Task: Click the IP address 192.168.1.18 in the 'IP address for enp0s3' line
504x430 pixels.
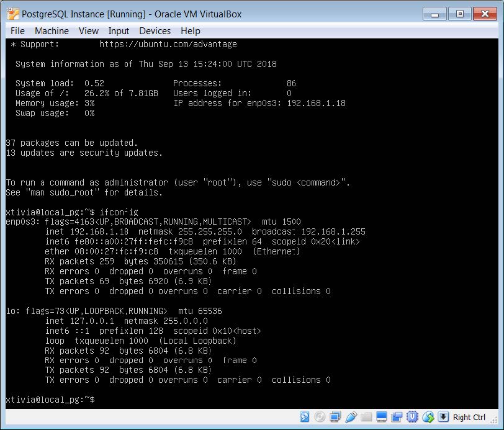Action: click(317, 103)
